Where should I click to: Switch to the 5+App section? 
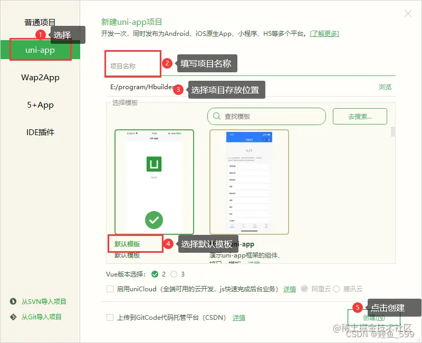coord(41,104)
